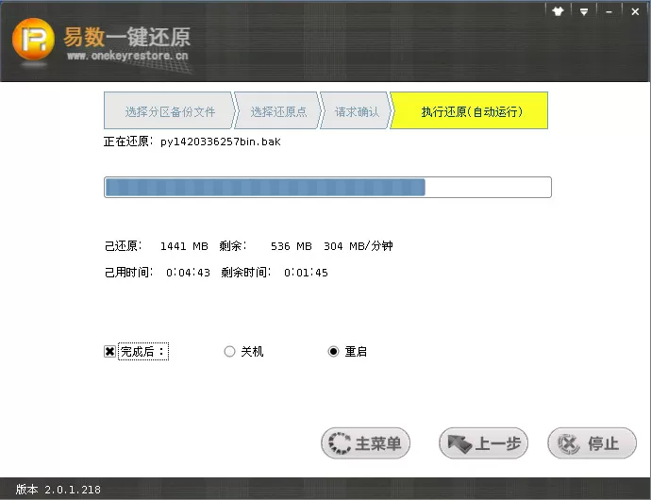651x500 pixels.
Task: Open the skin shirt icon in title bar
Action: (x=558, y=11)
